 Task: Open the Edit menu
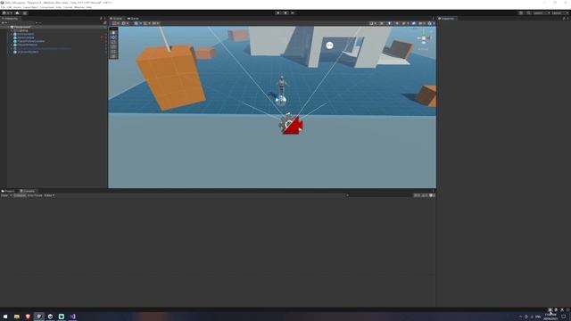9,7
